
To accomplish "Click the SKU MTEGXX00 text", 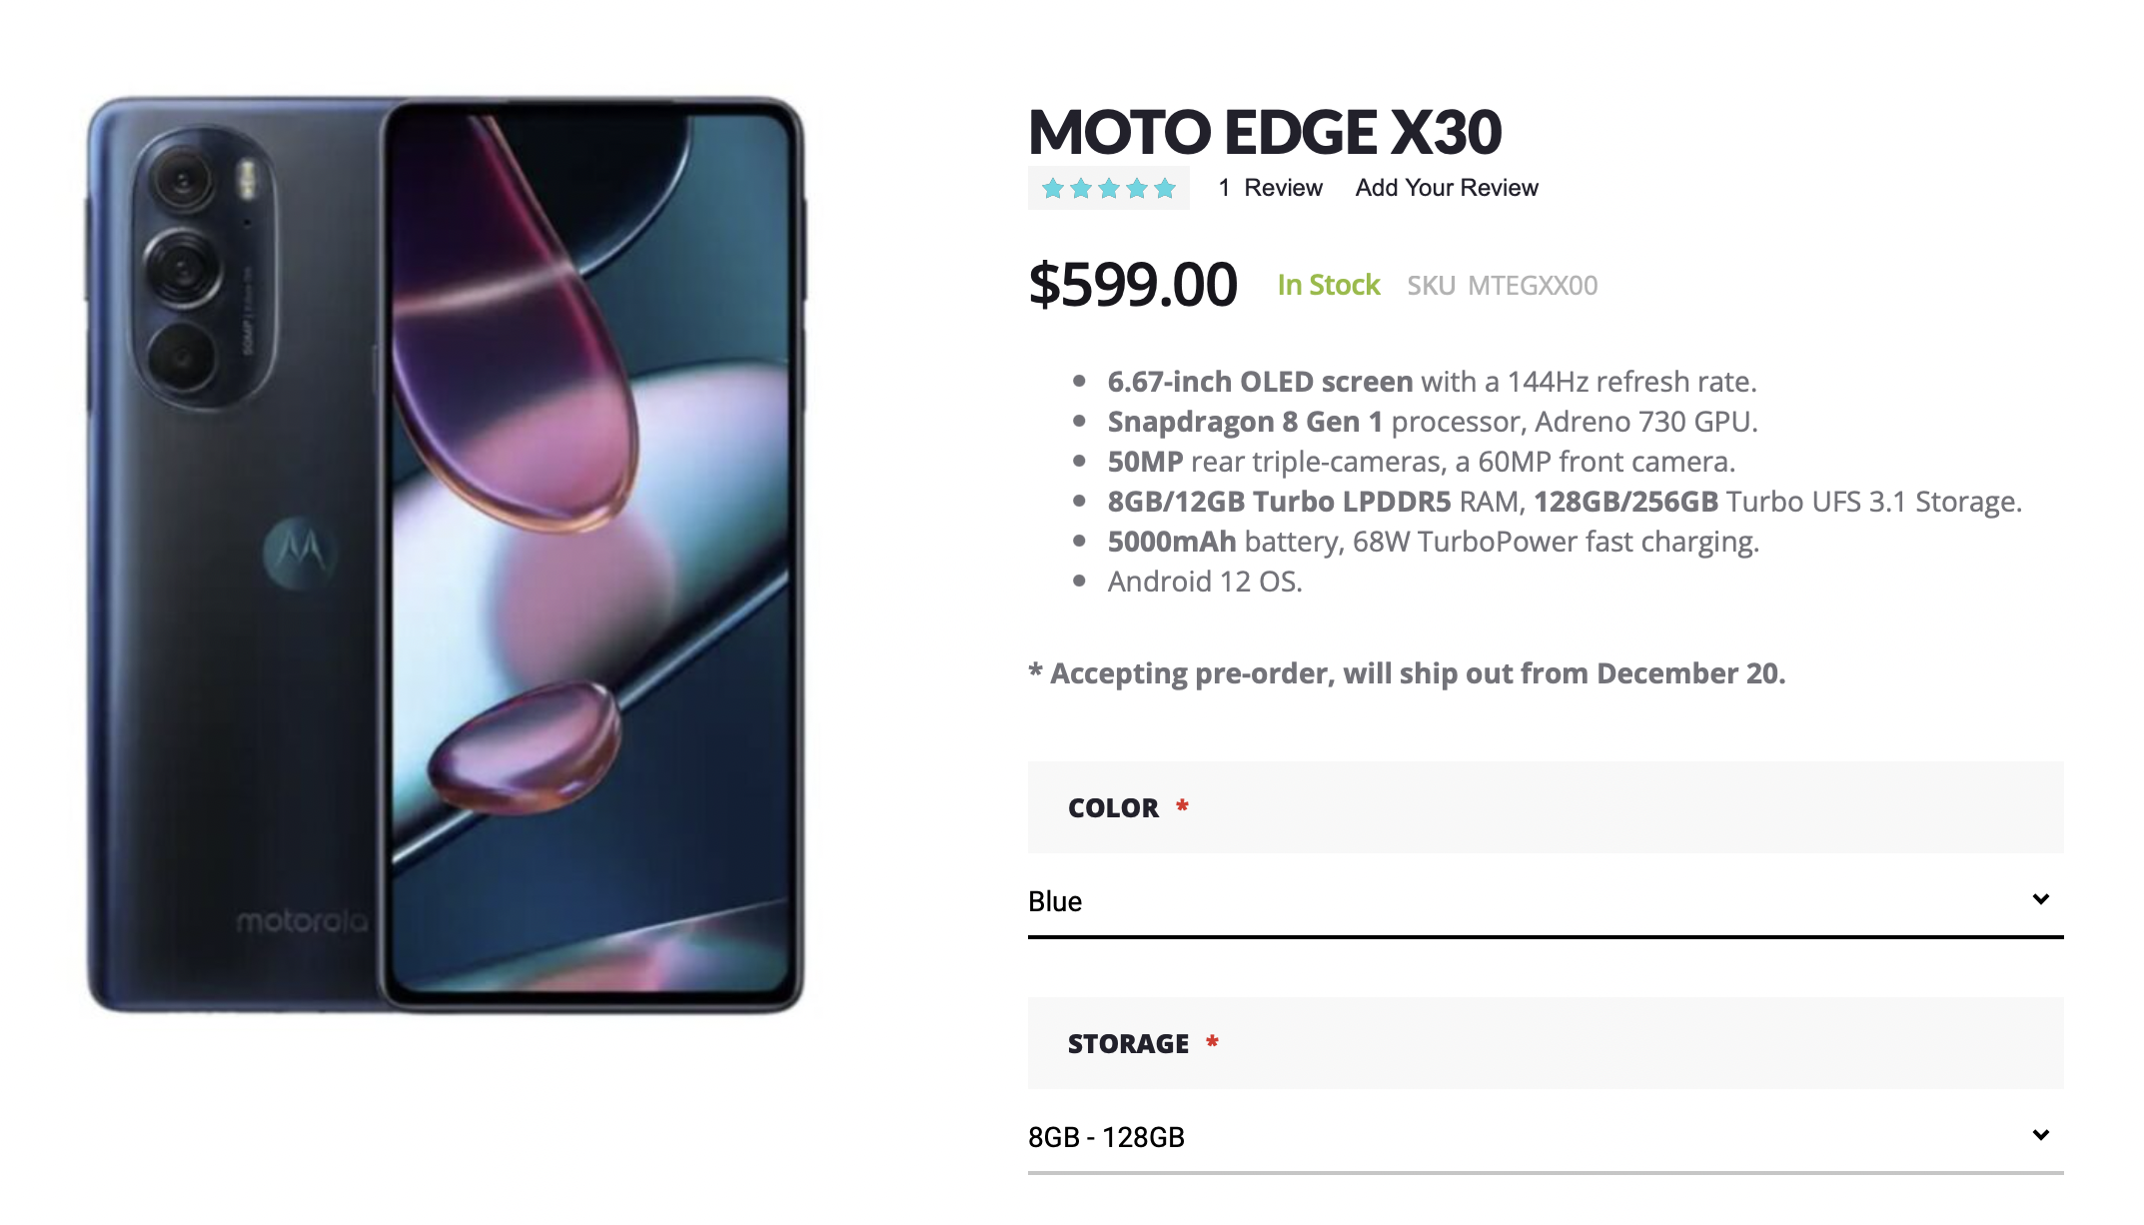I will click(x=1502, y=286).
